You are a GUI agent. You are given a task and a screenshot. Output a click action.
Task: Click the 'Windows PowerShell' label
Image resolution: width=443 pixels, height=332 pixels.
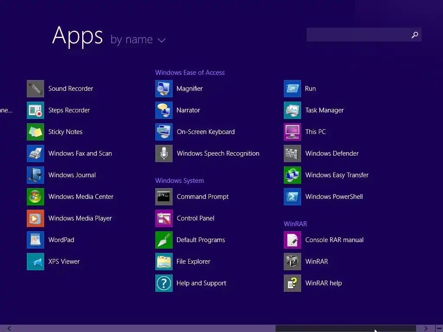tap(334, 197)
